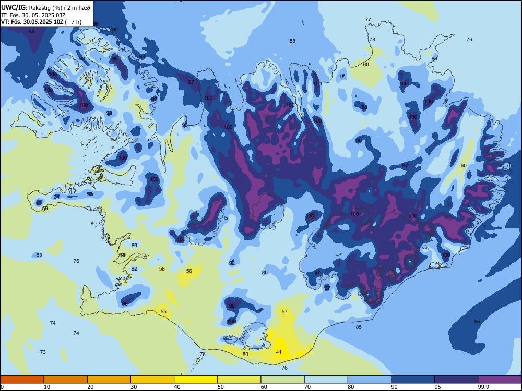522x391 pixels.
Task: Click the humidity value 86 on map
Action: pos(434,59)
